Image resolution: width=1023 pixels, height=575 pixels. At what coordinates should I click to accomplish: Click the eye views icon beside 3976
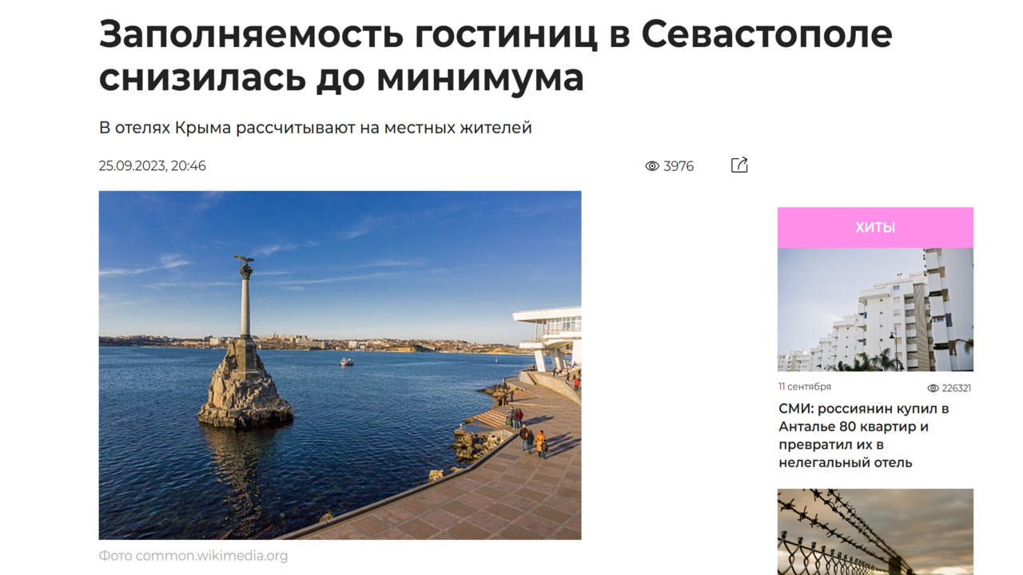click(652, 166)
